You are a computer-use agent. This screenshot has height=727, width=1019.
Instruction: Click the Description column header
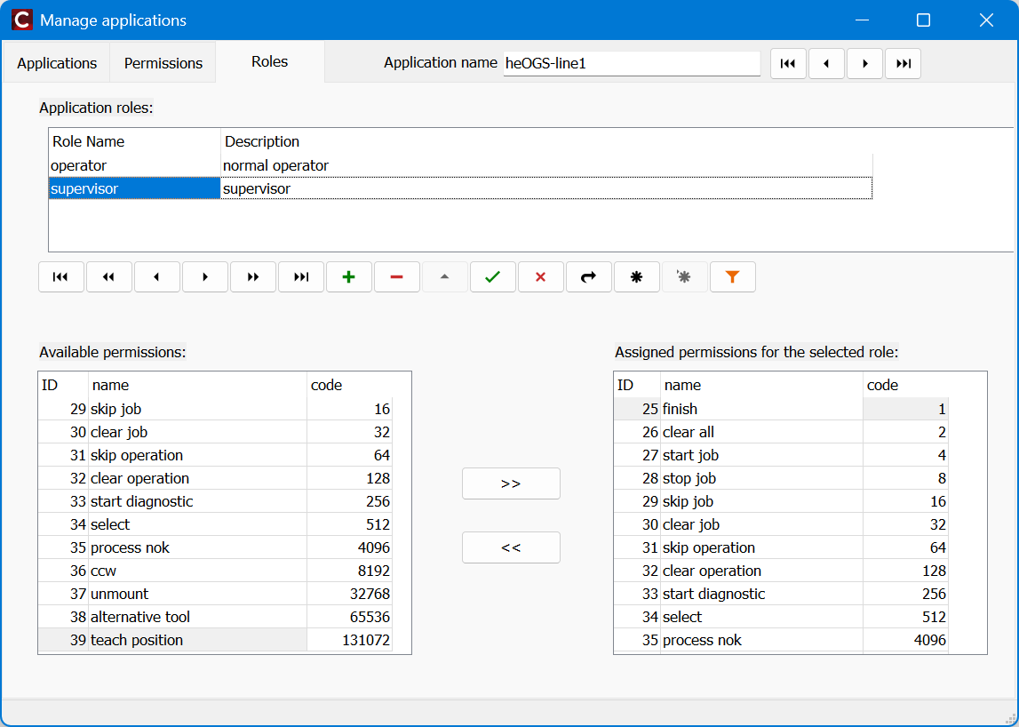click(x=545, y=142)
